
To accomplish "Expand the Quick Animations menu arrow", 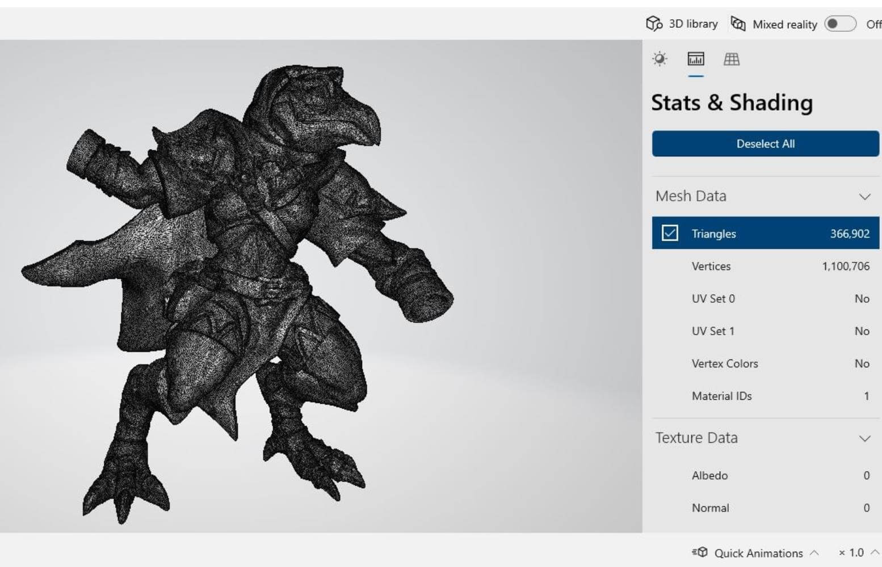I will [x=814, y=552].
